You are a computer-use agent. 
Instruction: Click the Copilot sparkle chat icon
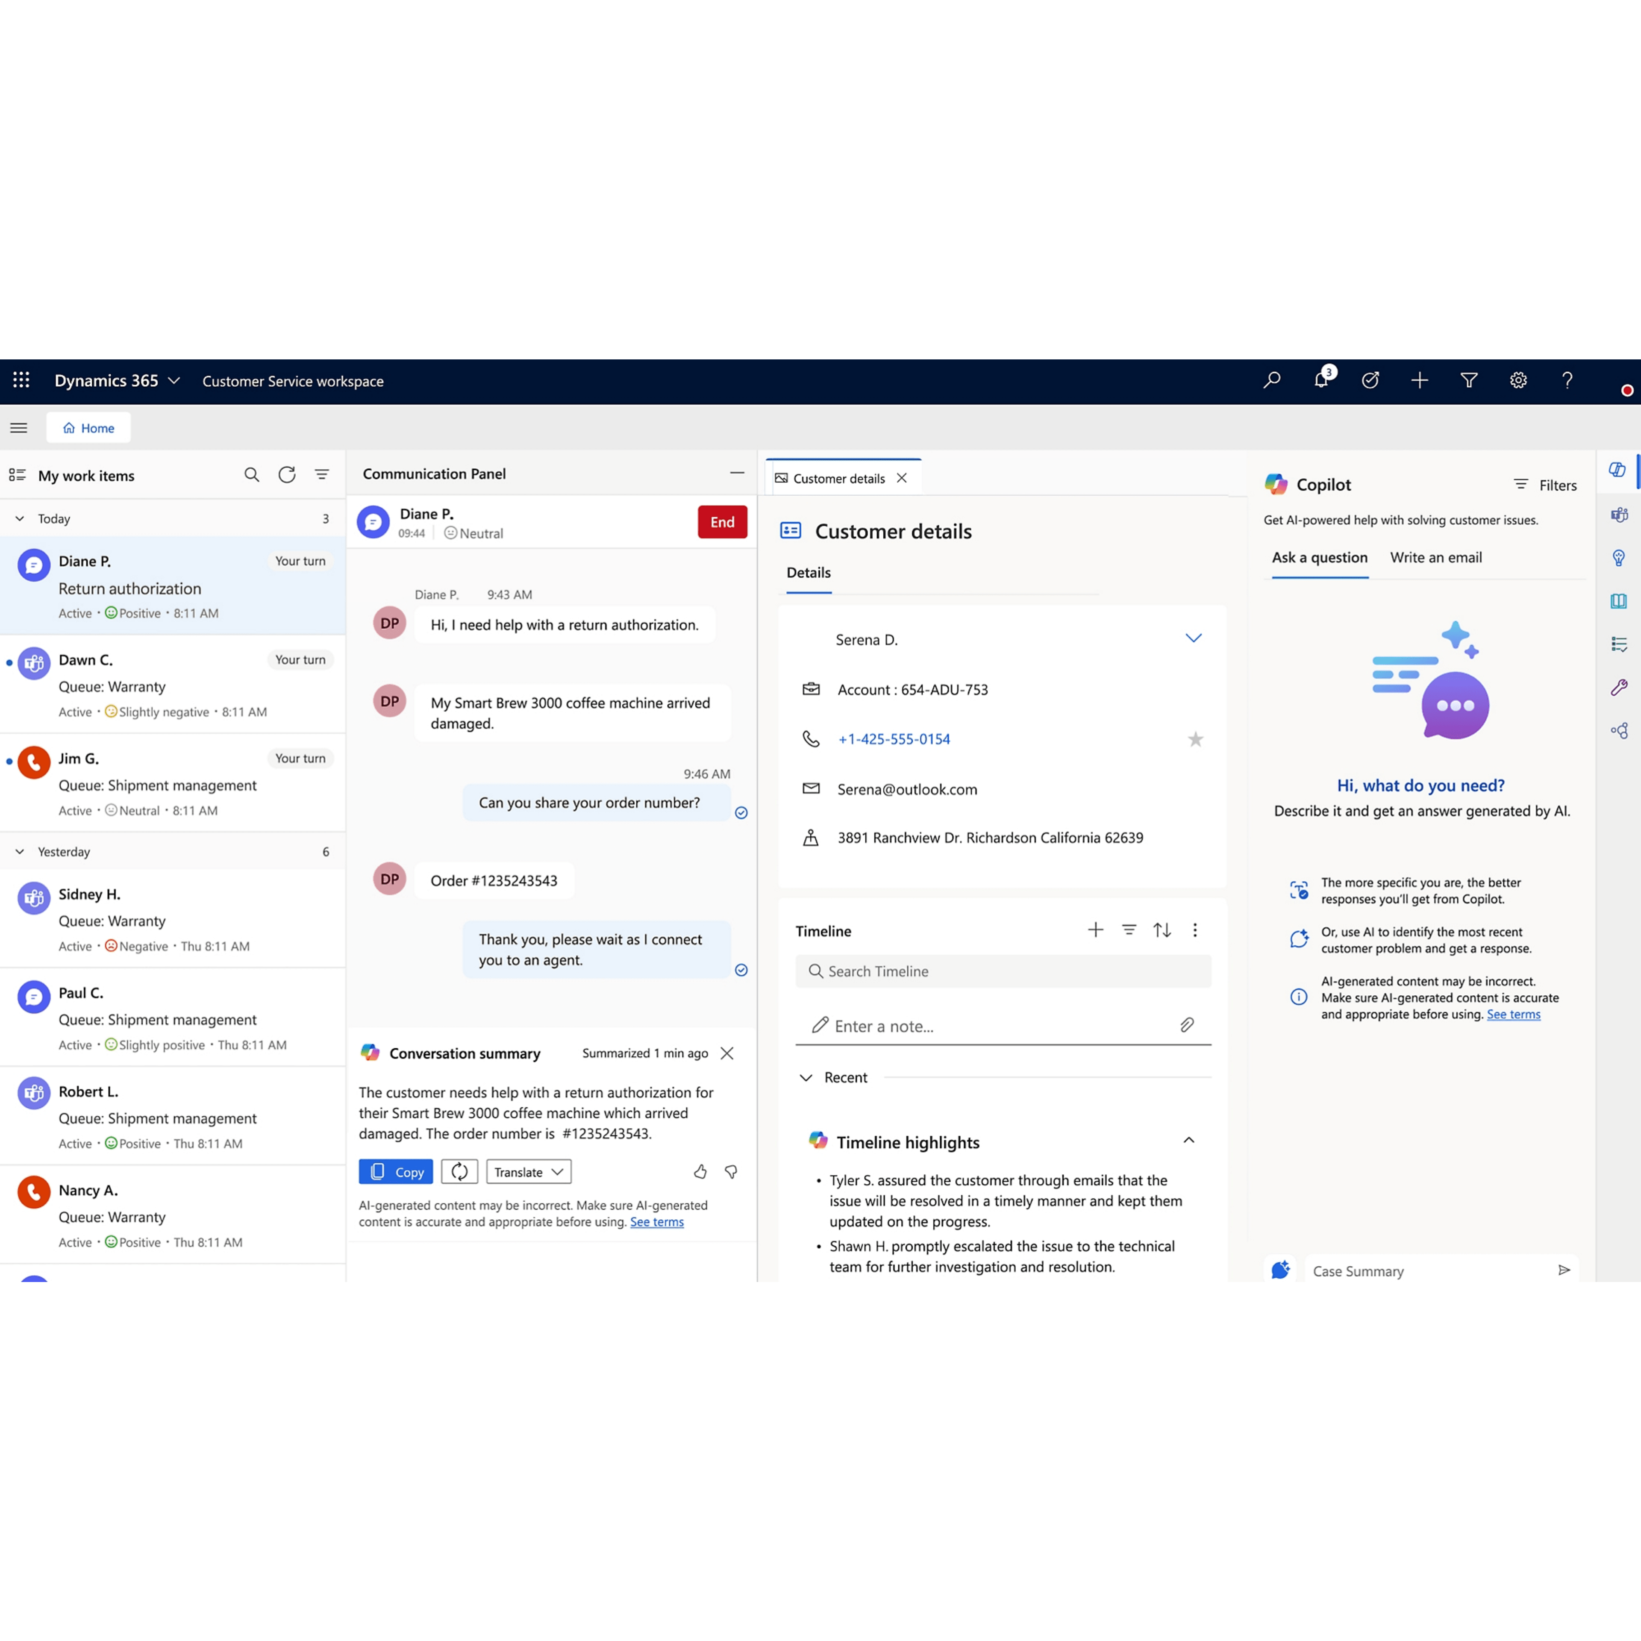tap(1280, 1270)
